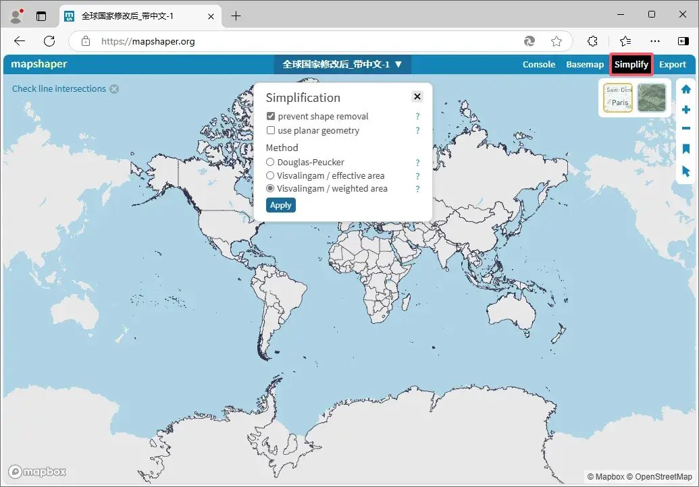Click the Home reset-view icon
Image resolution: width=699 pixels, height=487 pixels.
pos(685,88)
